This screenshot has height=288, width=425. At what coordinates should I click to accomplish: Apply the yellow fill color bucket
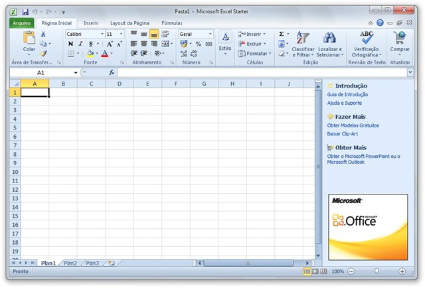tap(90, 53)
